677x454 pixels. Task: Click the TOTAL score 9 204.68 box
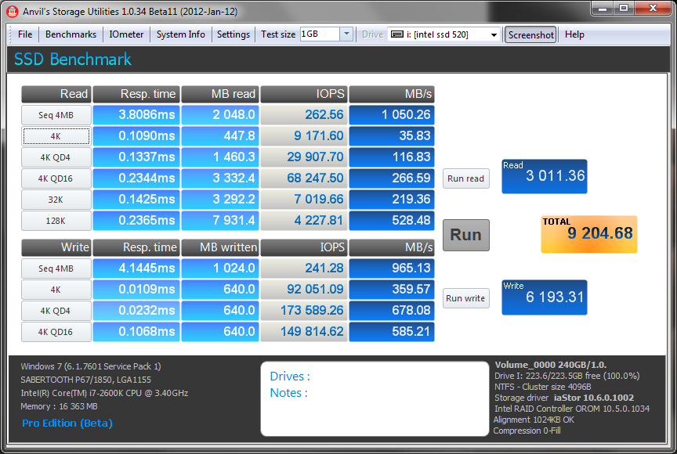coord(589,234)
